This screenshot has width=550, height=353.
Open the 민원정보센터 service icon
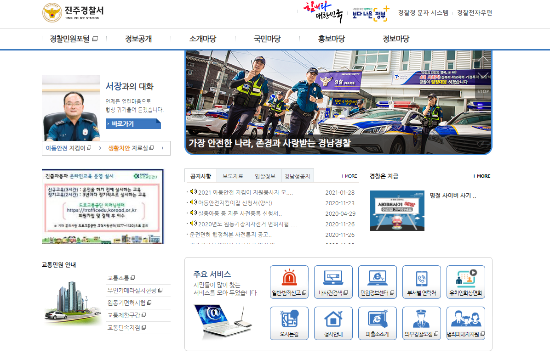378,282
